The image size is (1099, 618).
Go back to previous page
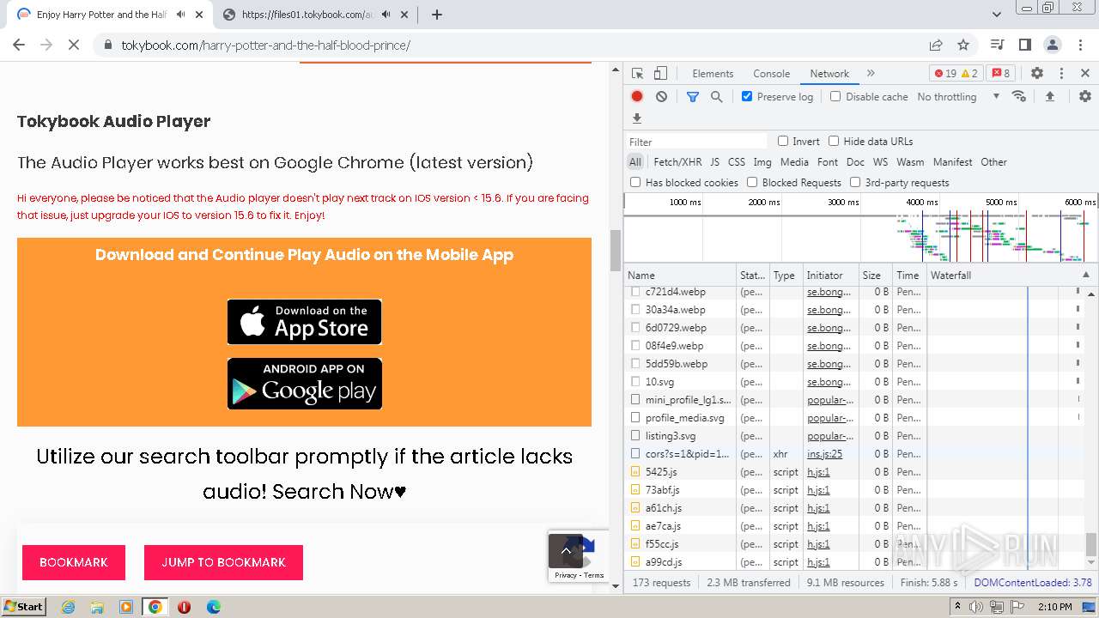19,45
